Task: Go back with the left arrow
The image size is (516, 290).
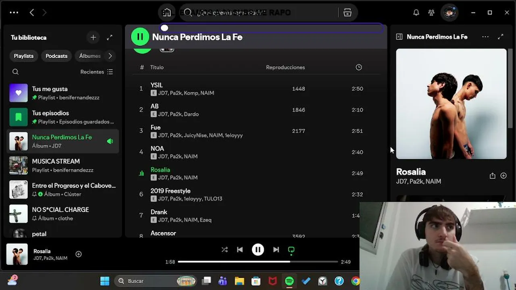Action: click(32, 12)
